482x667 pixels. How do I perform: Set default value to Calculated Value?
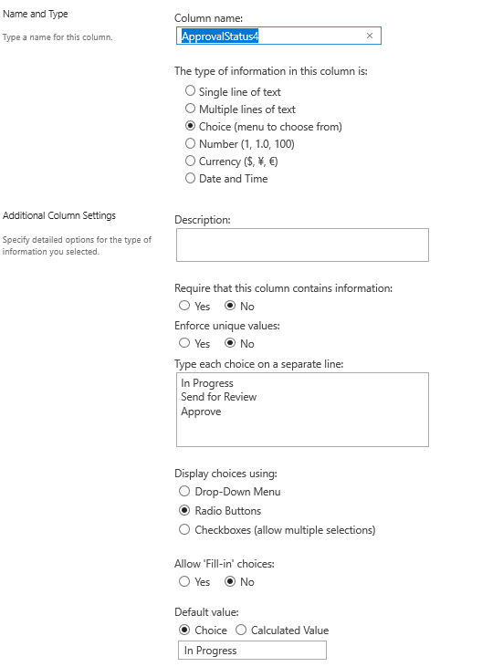tap(241, 630)
